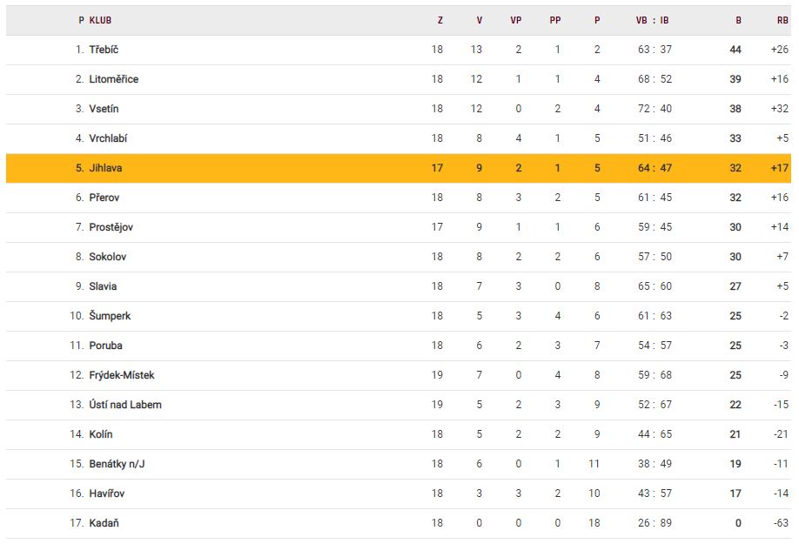799x544 pixels.
Task: Click the KLUB column header
Action: pos(100,20)
